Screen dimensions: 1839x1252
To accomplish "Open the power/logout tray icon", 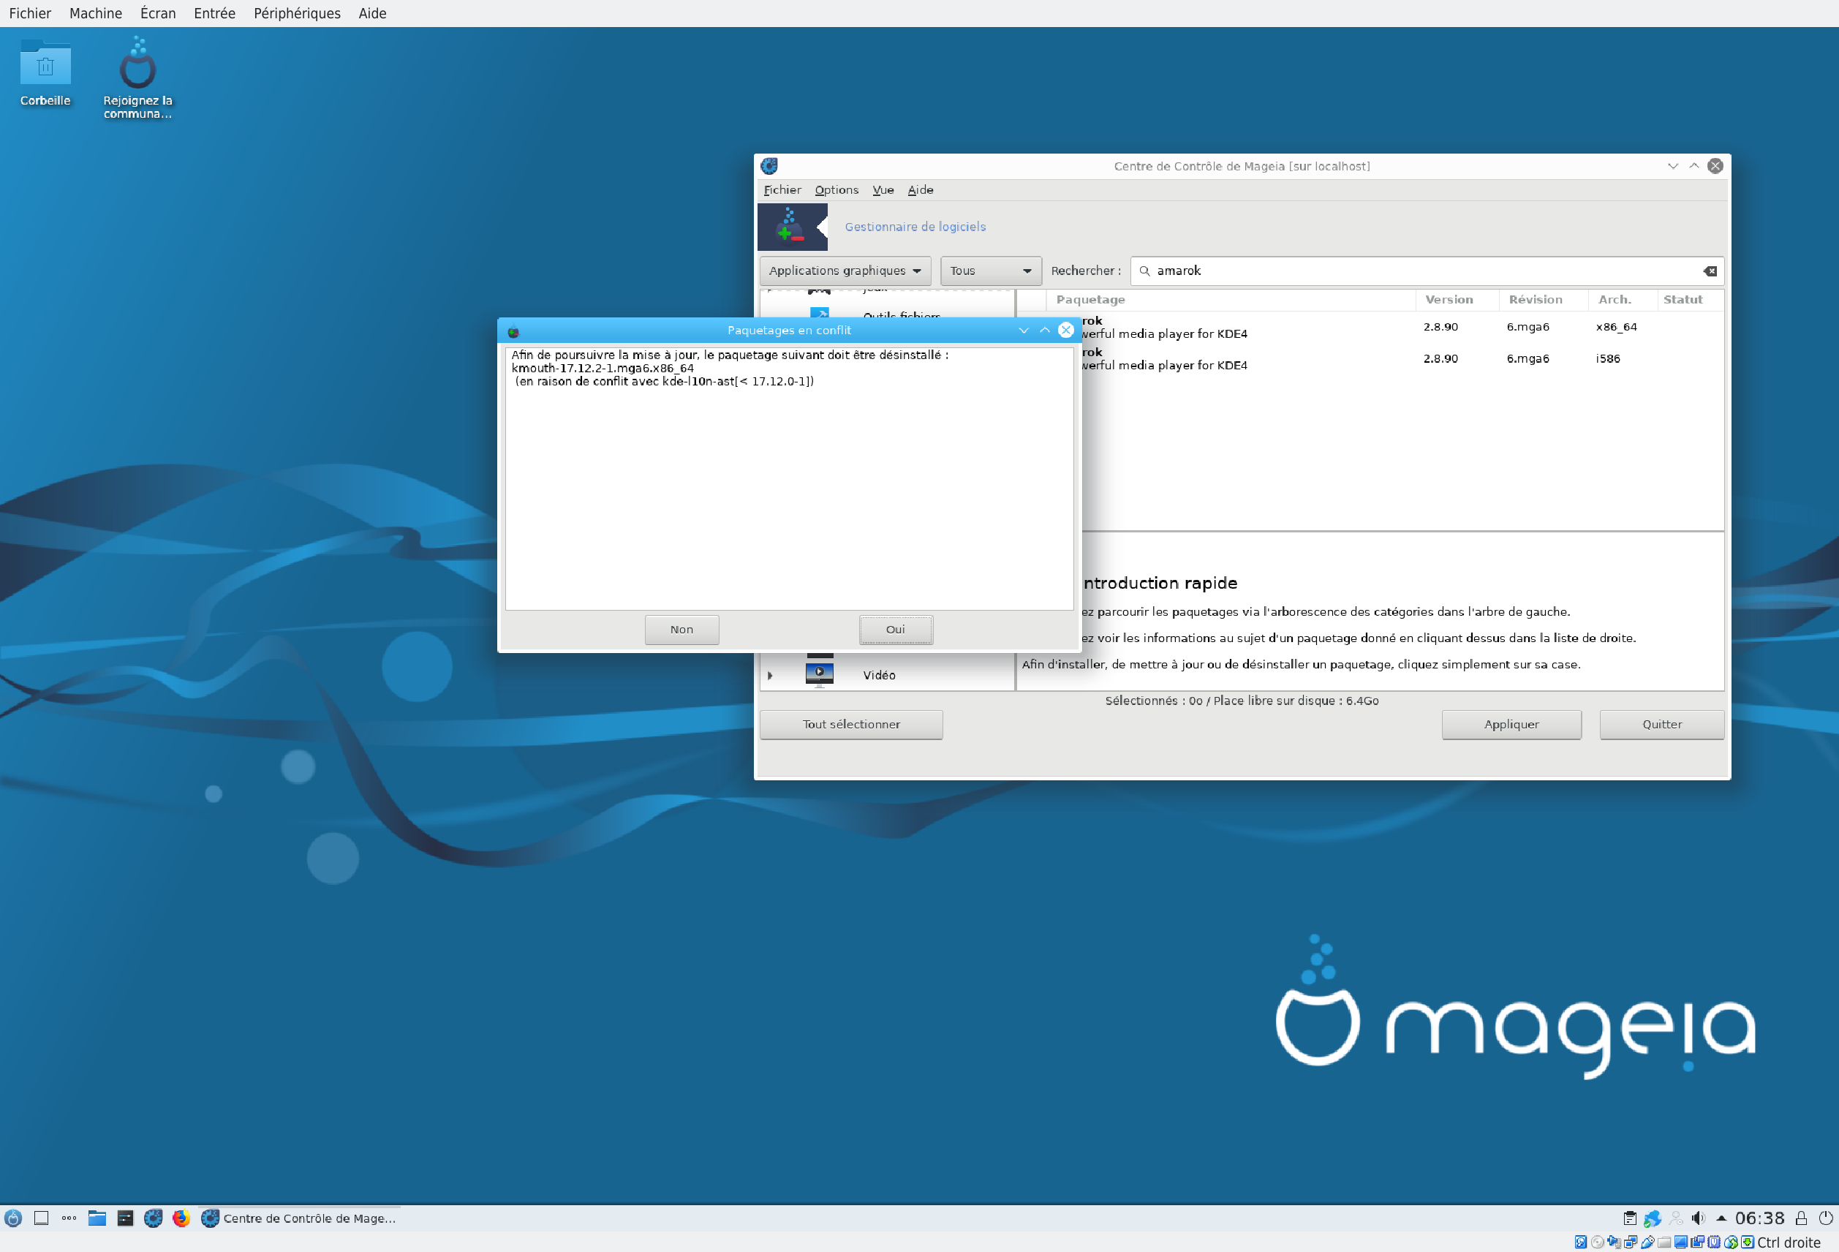I will pyautogui.click(x=1826, y=1218).
